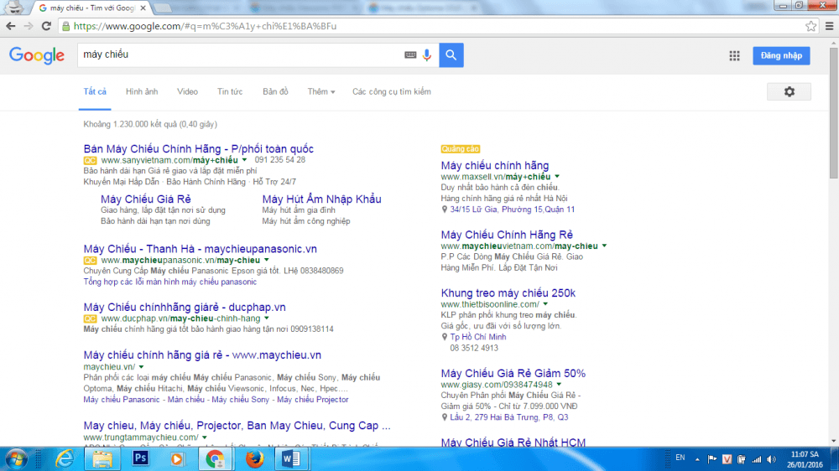Click the network signal tray icon
Screen dimensions: 839x471
(757, 459)
